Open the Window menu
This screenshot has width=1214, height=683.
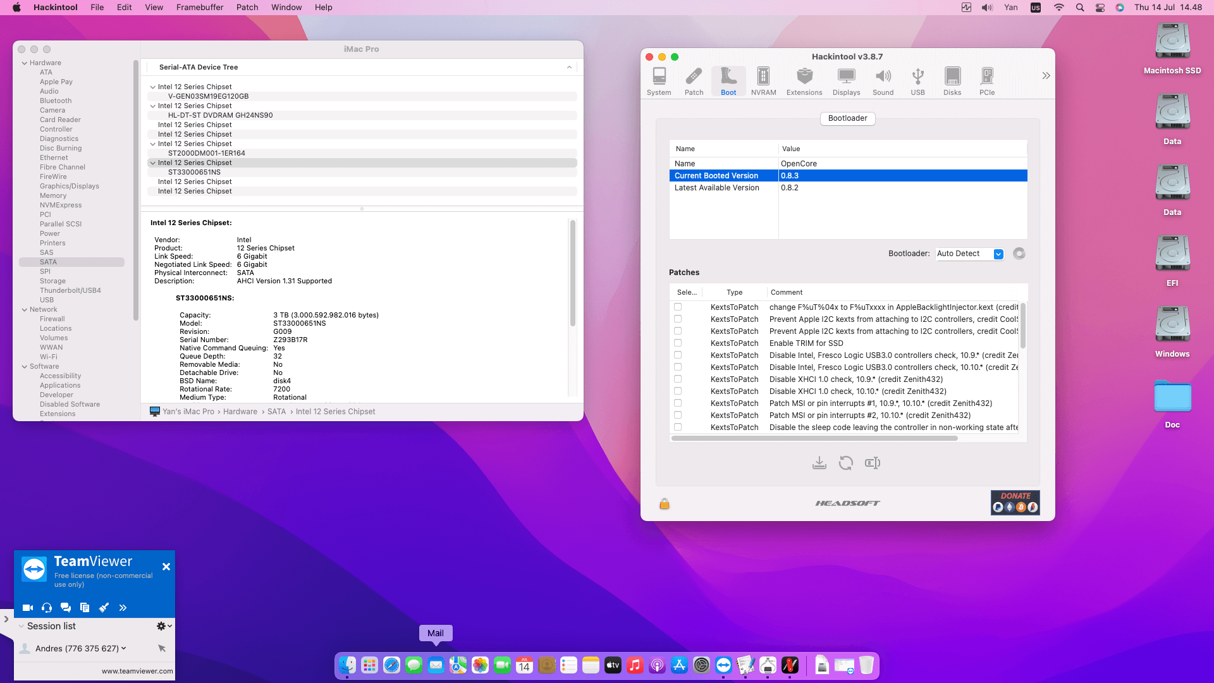[x=286, y=8]
